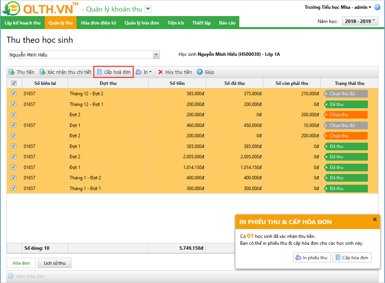The image size is (385, 283).
Task: Click the orange Chưa thu status badge
Action: [345, 115]
